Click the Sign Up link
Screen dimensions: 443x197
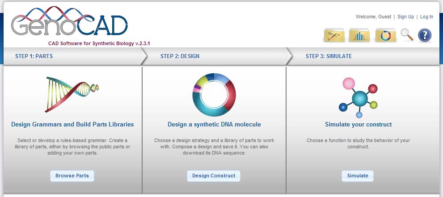pos(405,17)
